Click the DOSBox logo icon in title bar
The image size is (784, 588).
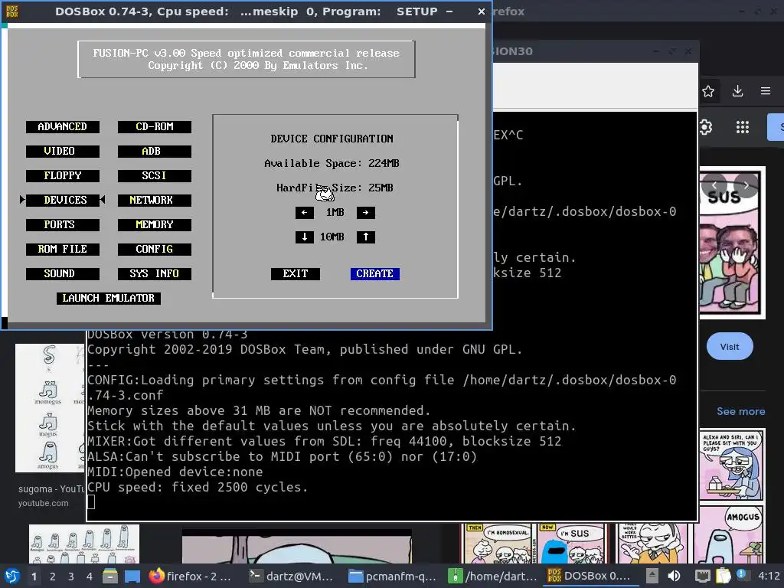point(12,11)
